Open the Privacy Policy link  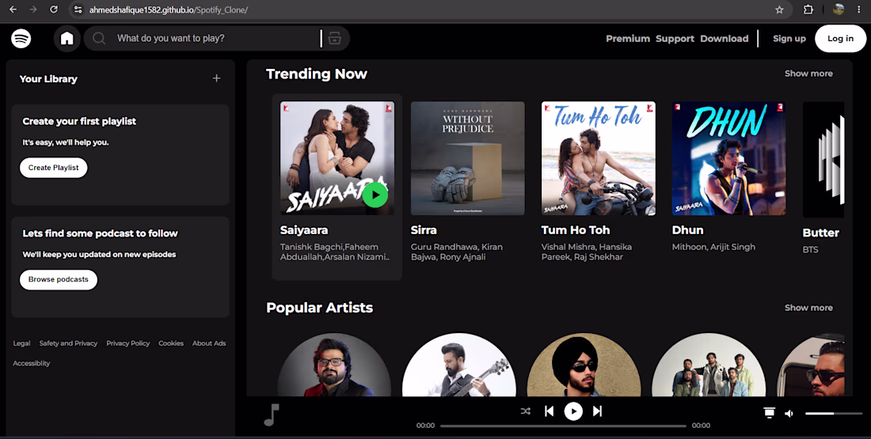[127, 343]
